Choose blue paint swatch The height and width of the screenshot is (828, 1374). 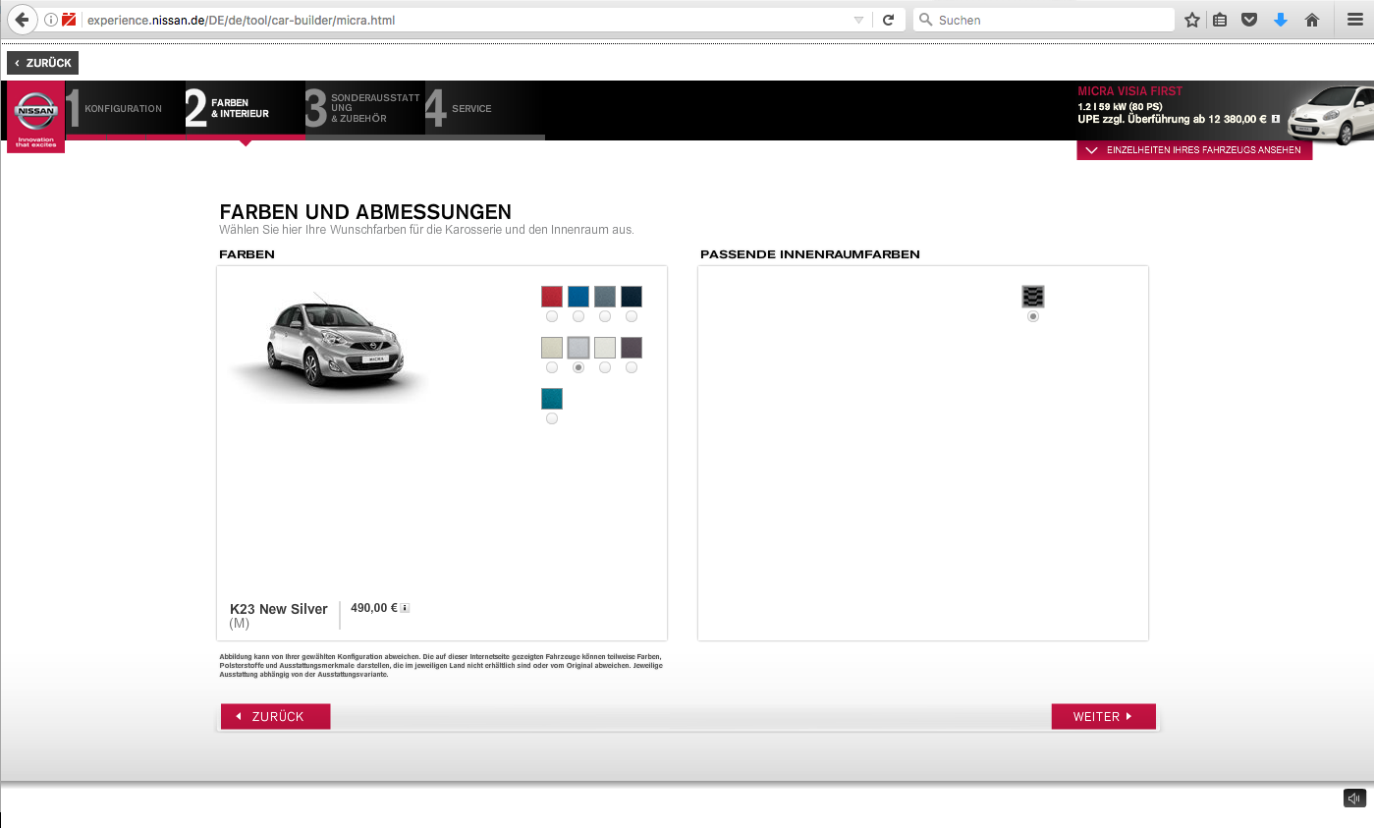coord(578,296)
